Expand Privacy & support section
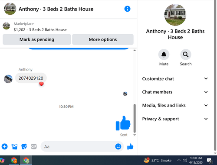Image resolution: width=217 pixels, height=165 pixels. 175,119
